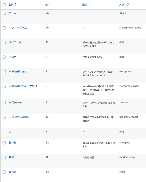Click the ダイエット description about ジム
This screenshot has height=182, width=146.
99,44
